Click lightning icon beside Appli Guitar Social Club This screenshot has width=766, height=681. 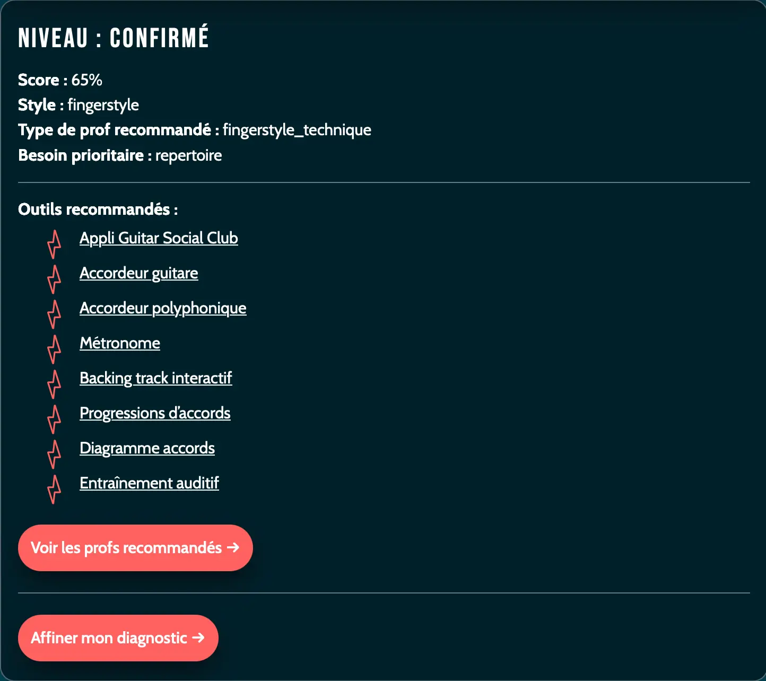click(54, 244)
